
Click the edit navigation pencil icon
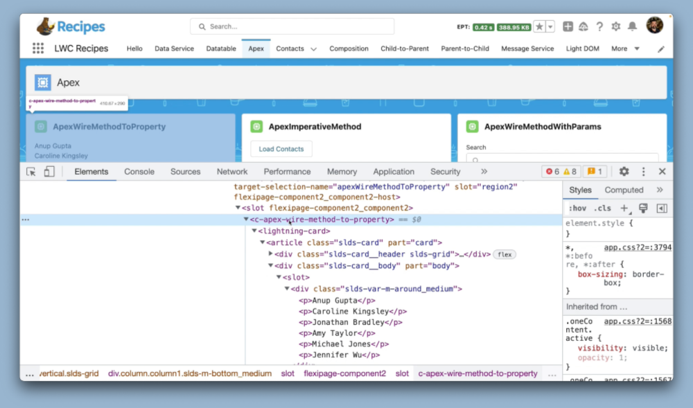point(660,49)
